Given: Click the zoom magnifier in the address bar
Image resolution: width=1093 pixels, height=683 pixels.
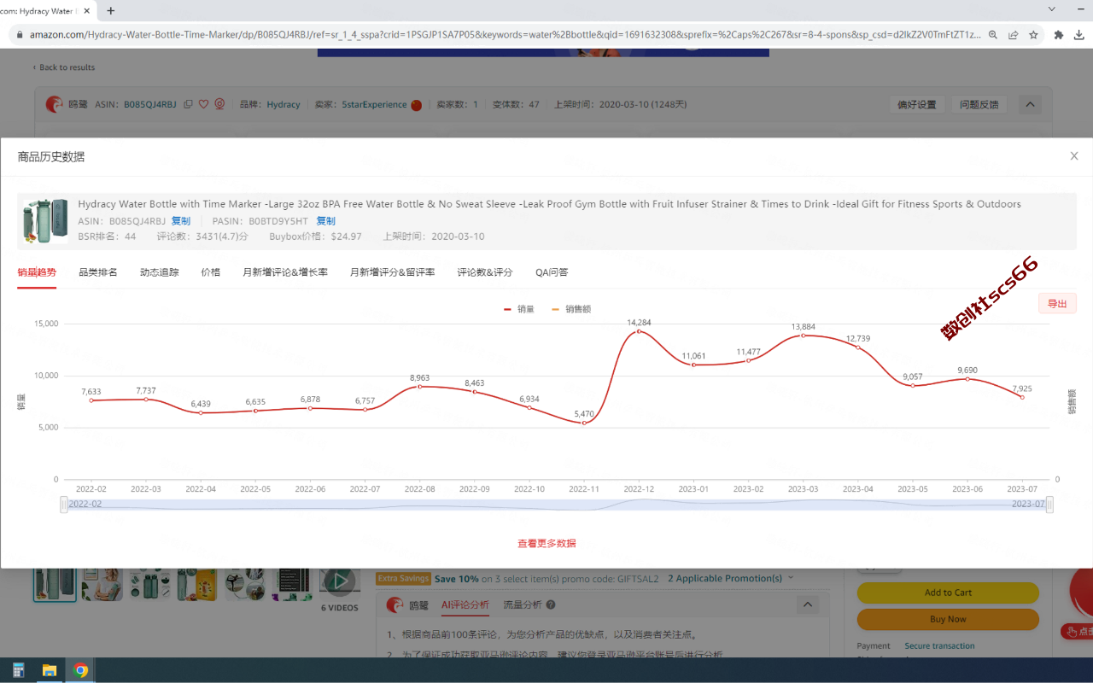Looking at the screenshot, I should click(x=992, y=35).
